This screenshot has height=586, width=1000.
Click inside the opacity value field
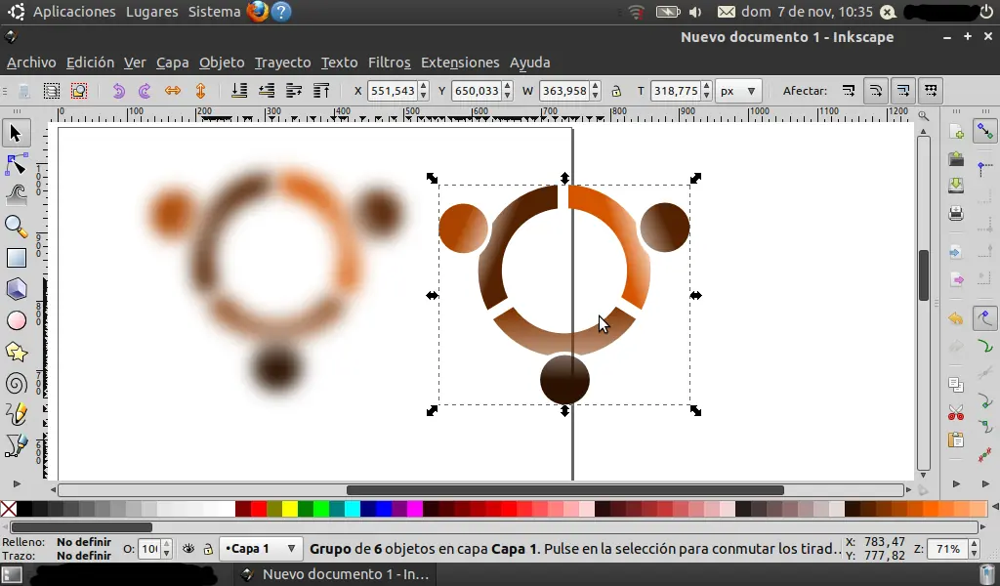coord(151,549)
